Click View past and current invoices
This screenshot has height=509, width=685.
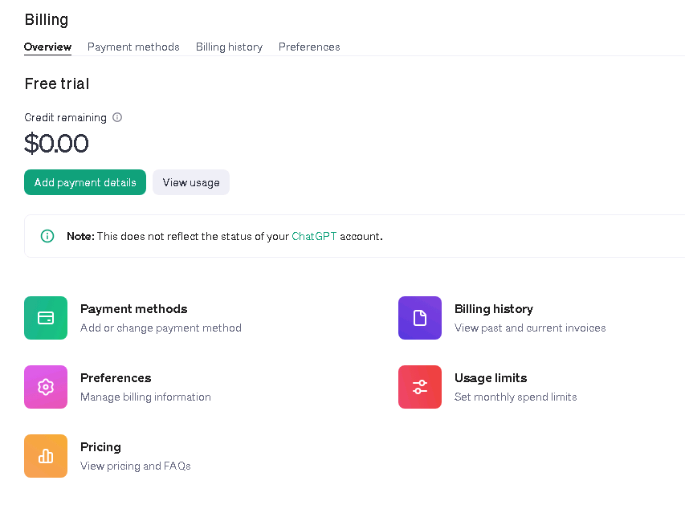[x=530, y=328]
